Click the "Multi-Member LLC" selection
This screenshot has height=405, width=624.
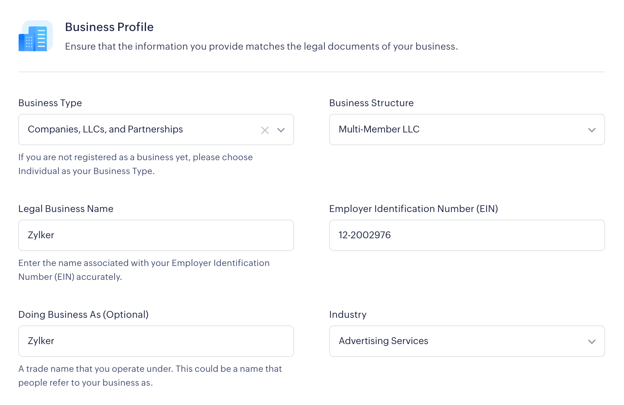point(379,130)
